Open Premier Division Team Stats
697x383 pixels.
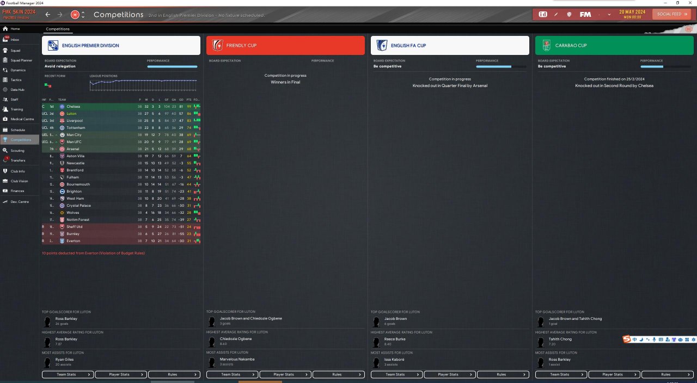point(68,374)
